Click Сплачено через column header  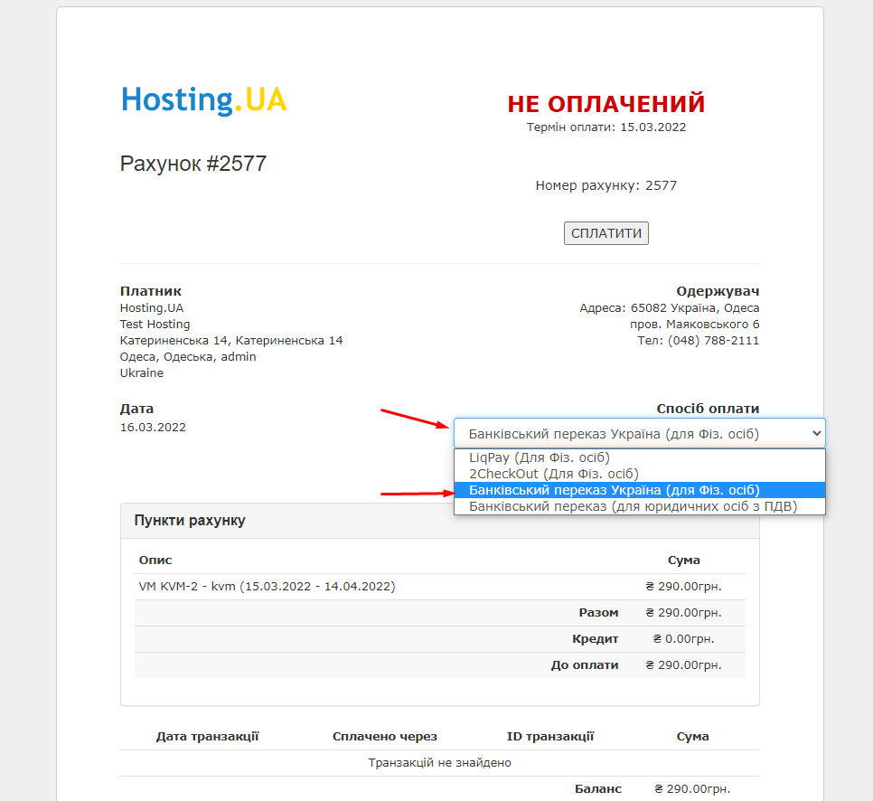385,737
